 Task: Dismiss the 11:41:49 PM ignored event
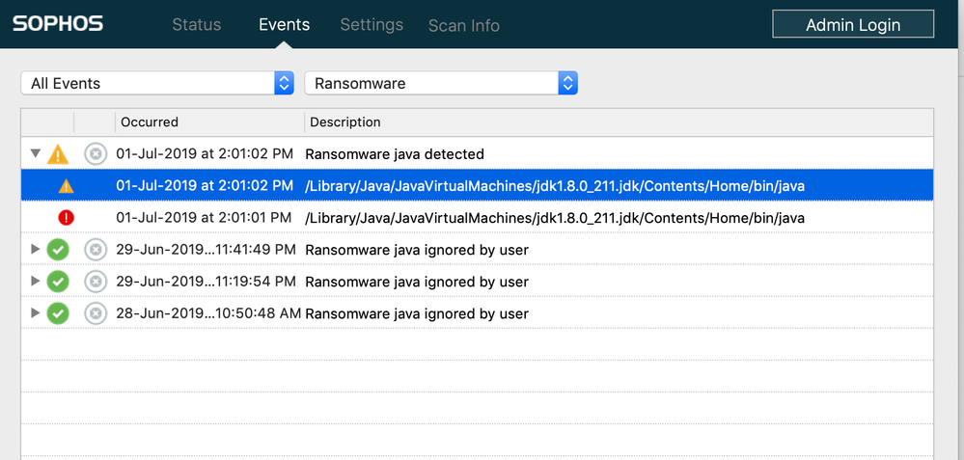pyautogui.click(x=96, y=250)
